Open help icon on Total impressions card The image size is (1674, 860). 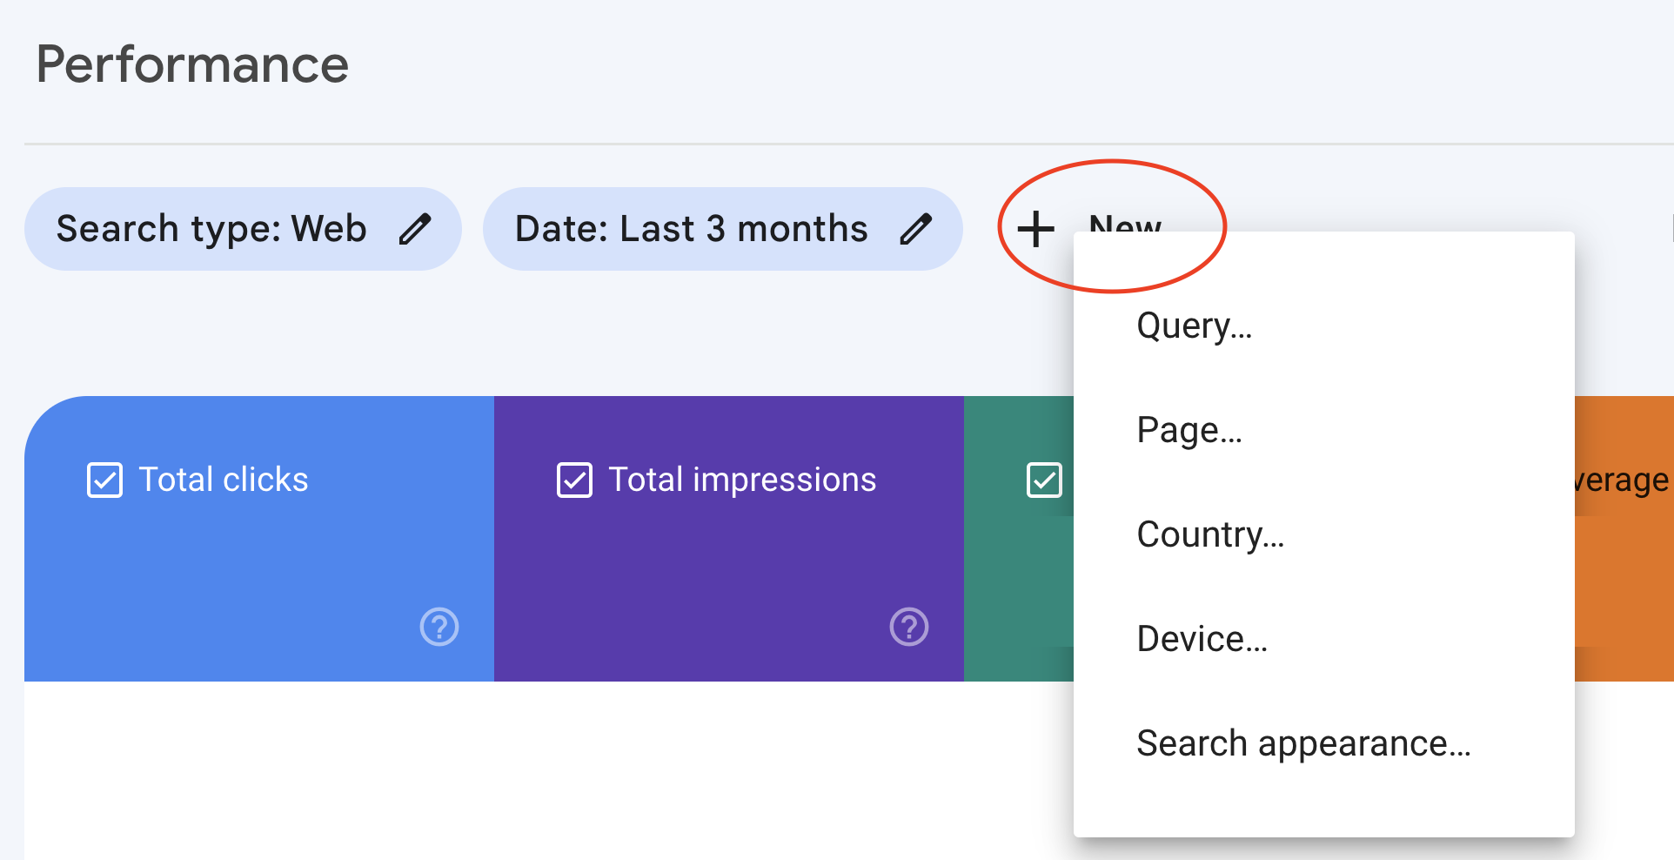[x=909, y=627]
